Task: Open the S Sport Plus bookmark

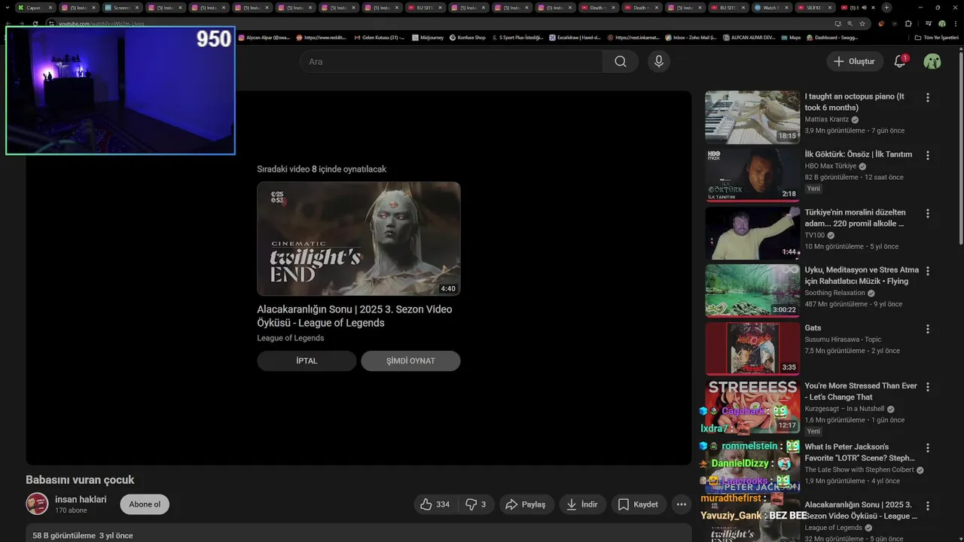Action: [x=517, y=37]
